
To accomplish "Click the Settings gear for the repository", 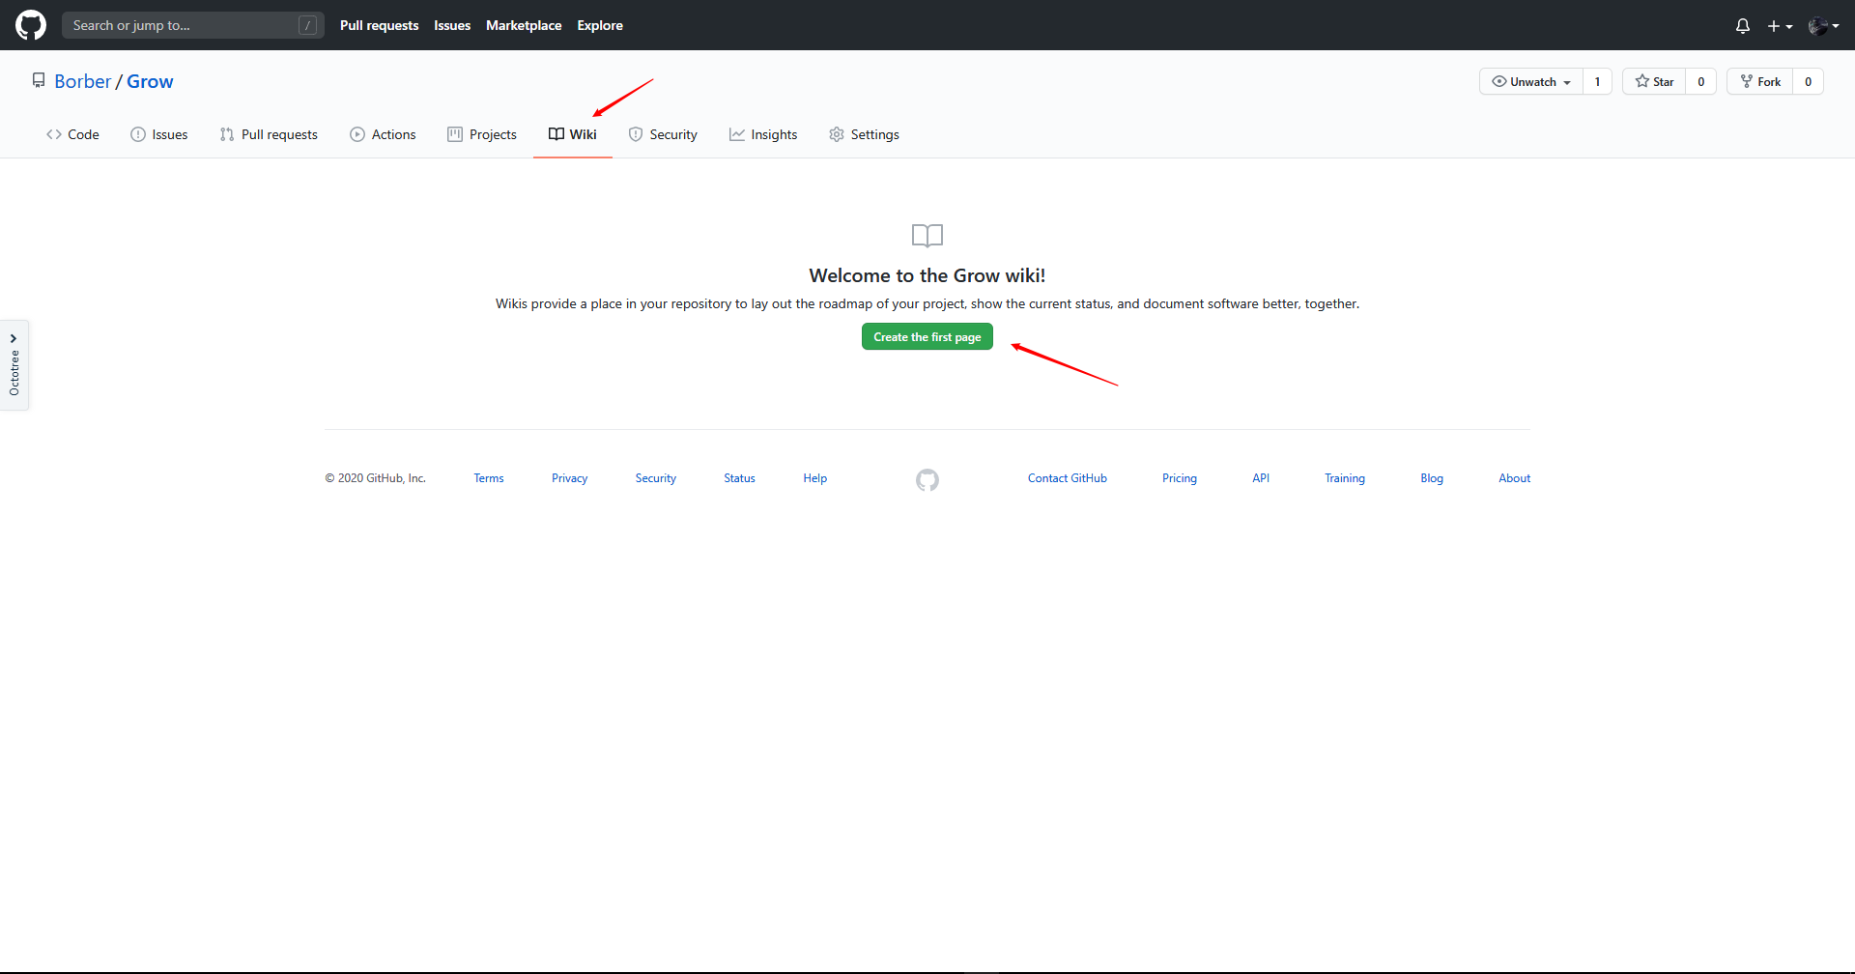I will (x=837, y=134).
